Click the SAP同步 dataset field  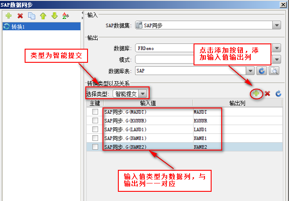click(x=204, y=25)
